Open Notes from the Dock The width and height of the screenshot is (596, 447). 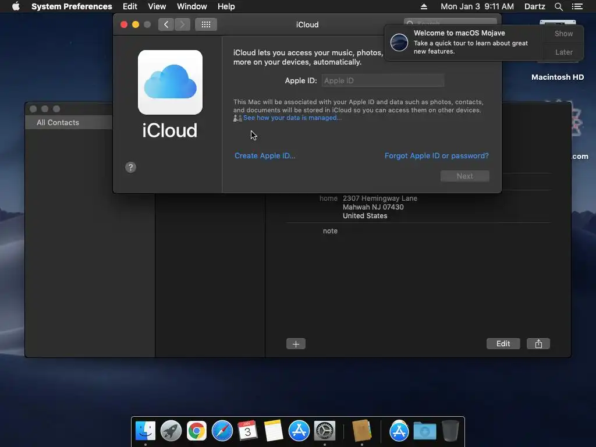point(274,431)
